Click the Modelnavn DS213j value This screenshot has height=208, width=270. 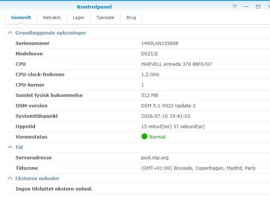click(x=149, y=54)
